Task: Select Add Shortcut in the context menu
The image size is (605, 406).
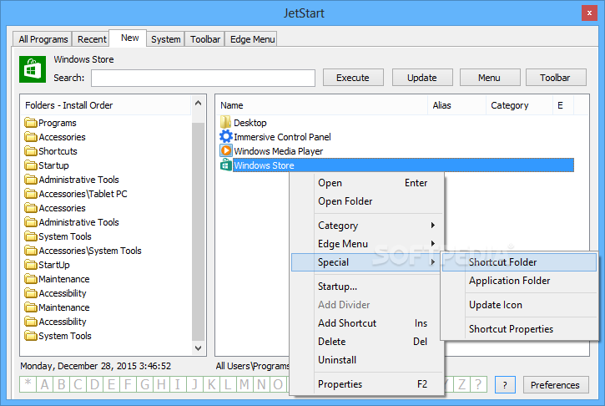Action: [367, 323]
